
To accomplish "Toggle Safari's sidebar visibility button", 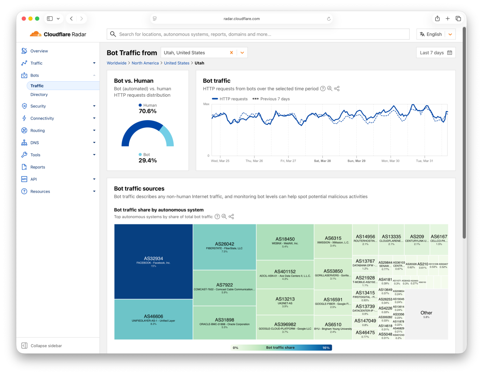I will (x=50, y=19).
